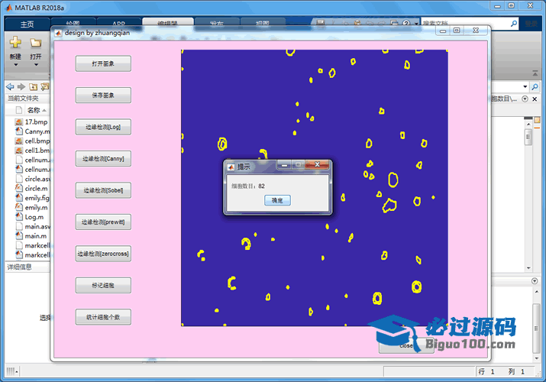
Task: Expand the dropdown arrow under 打开
Action: click(x=36, y=65)
